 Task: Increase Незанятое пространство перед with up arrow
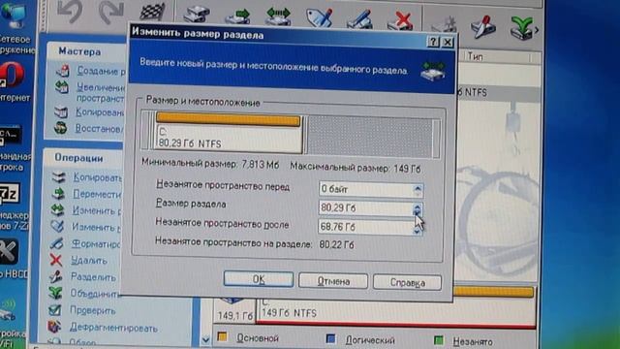[418, 187]
